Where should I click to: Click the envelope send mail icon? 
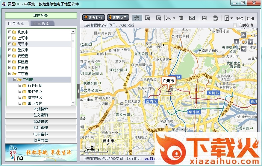tap(192, 18)
